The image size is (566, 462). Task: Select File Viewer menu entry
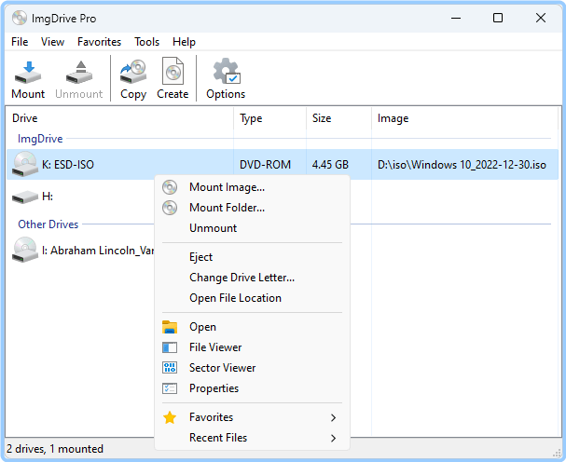215,347
